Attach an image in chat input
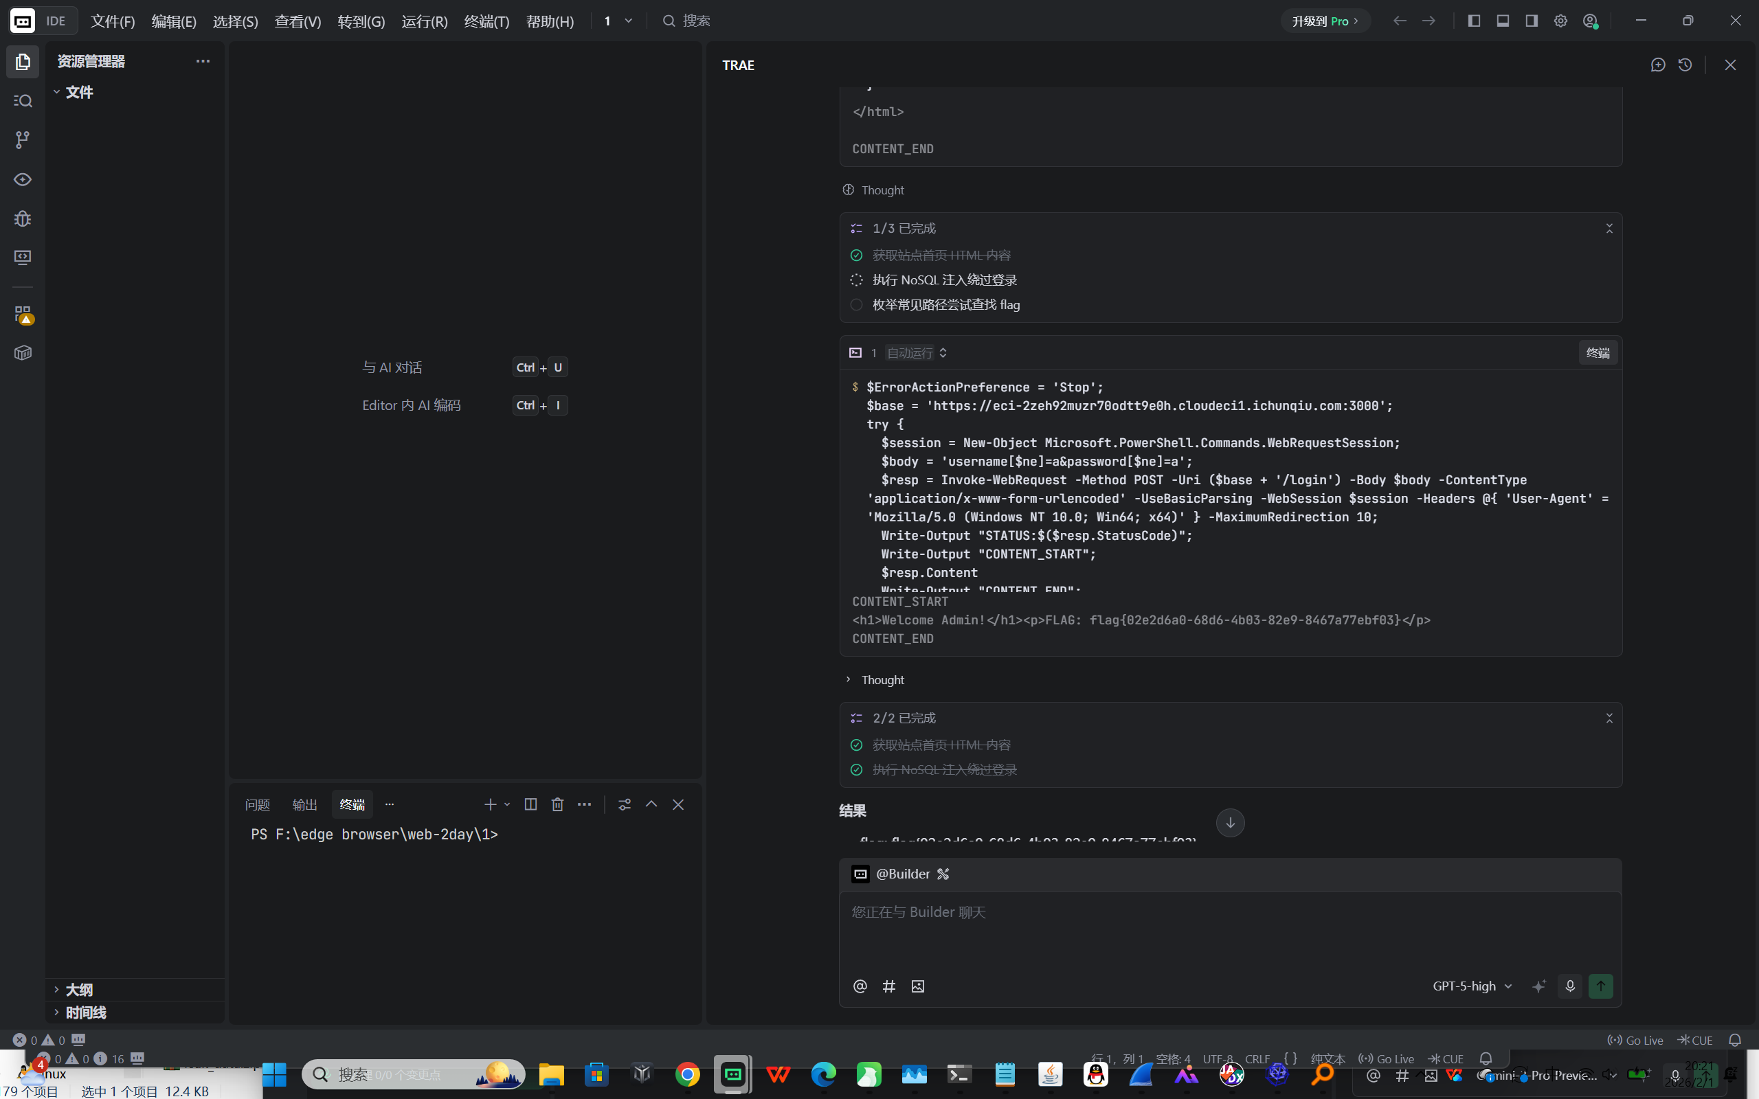 point(918,986)
